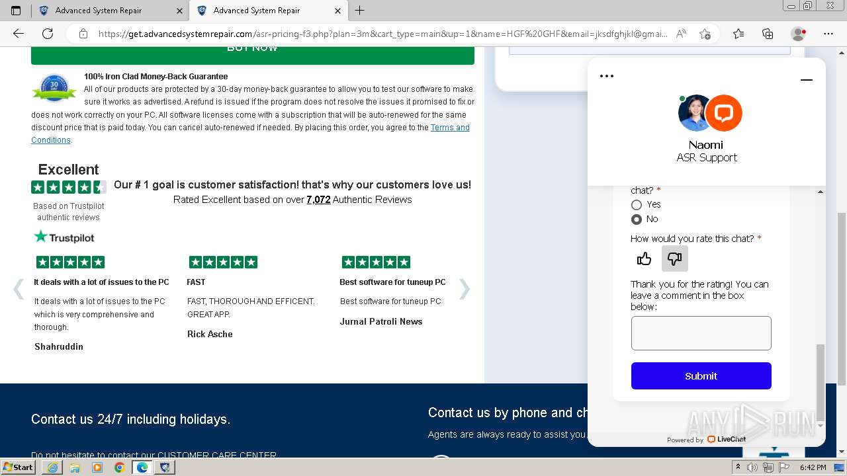Show previous reviews with left arrow
Image resolution: width=847 pixels, height=476 pixels.
coord(19,289)
